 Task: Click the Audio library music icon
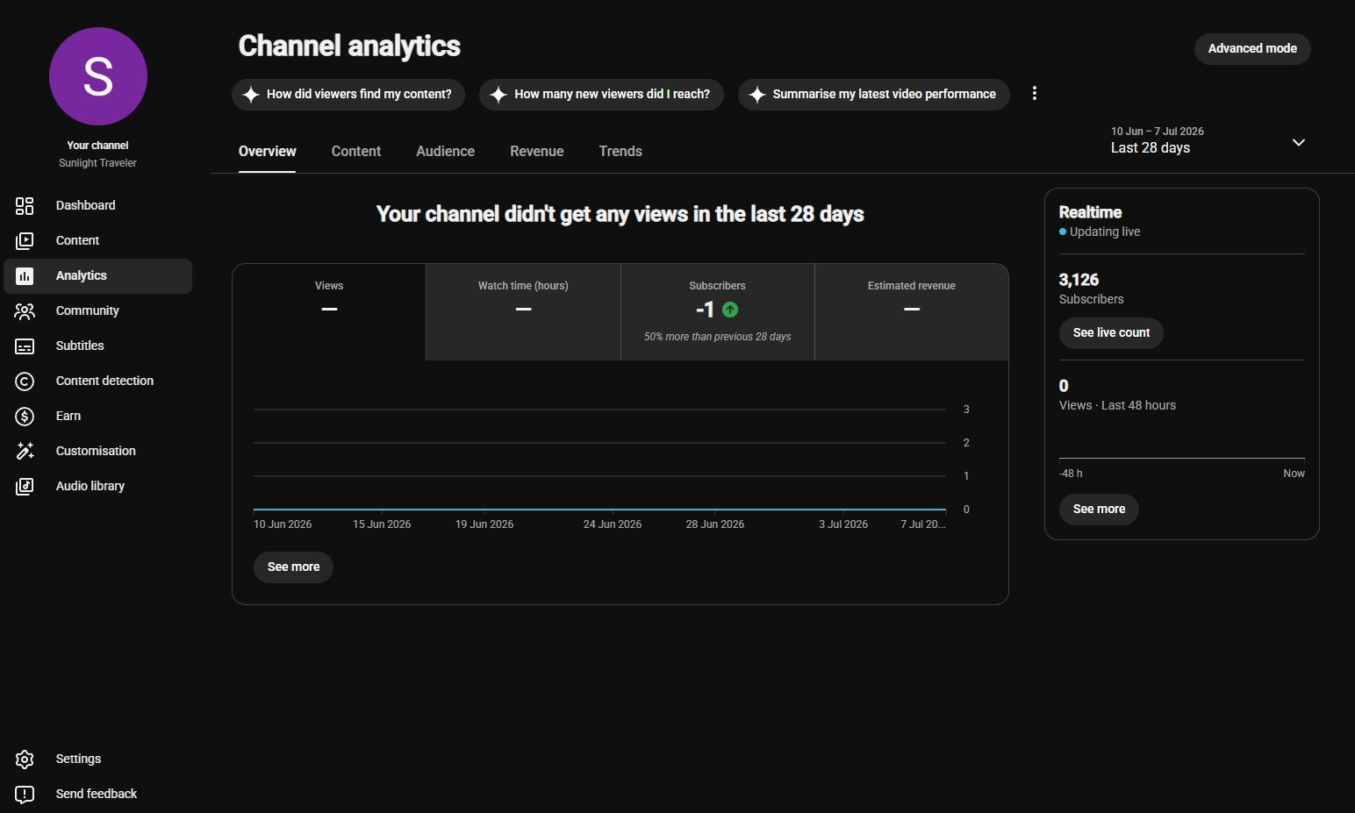25,486
